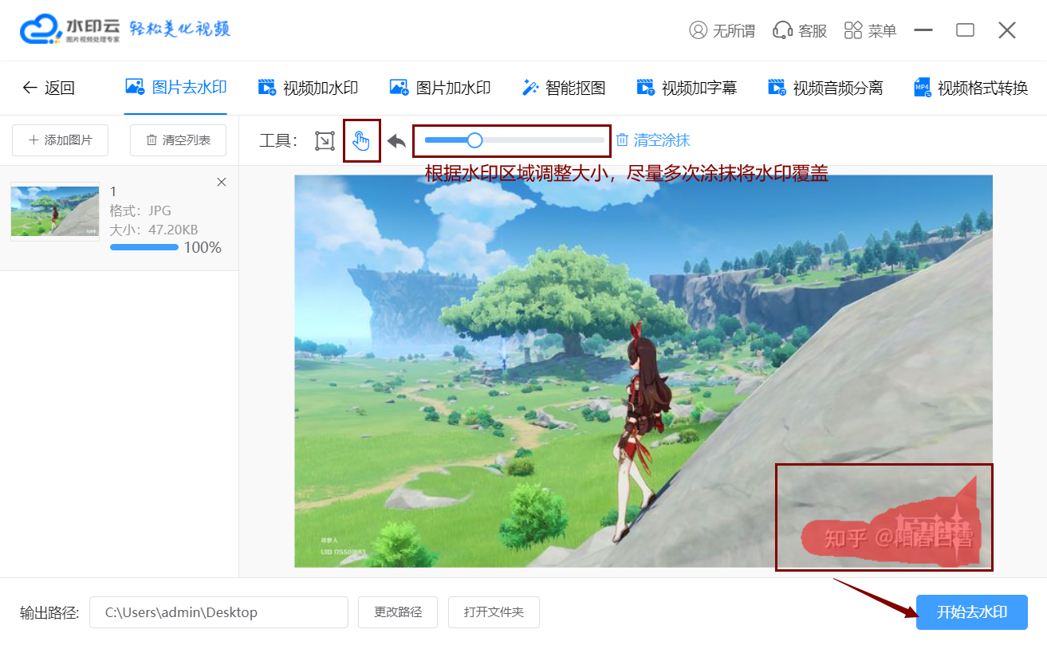Minimize the application window
1047x645 pixels.
tap(924, 30)
